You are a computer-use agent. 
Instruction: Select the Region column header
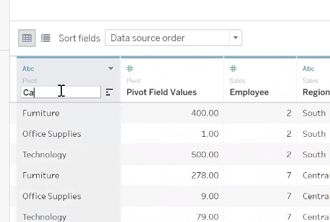[316, 92]
